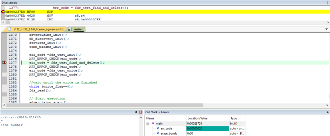Close the build output panel
Screen dimensions: 330x136
click(141, 112)
